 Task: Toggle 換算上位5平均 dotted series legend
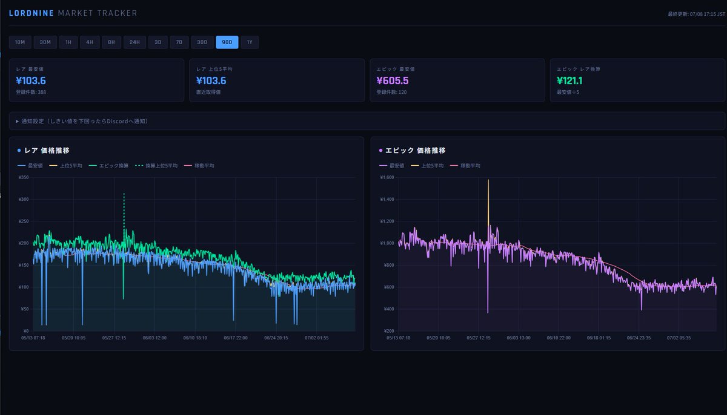(x=157, y=166)
